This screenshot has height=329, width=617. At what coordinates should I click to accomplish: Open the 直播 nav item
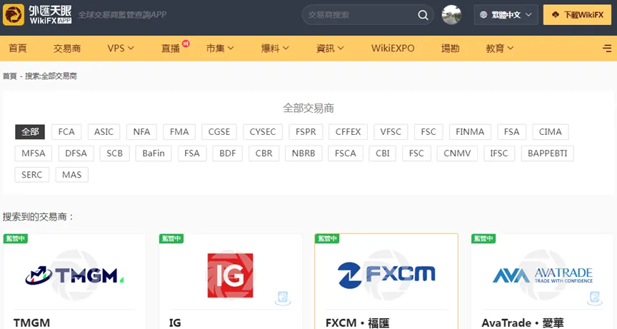(x=171, y=49)
